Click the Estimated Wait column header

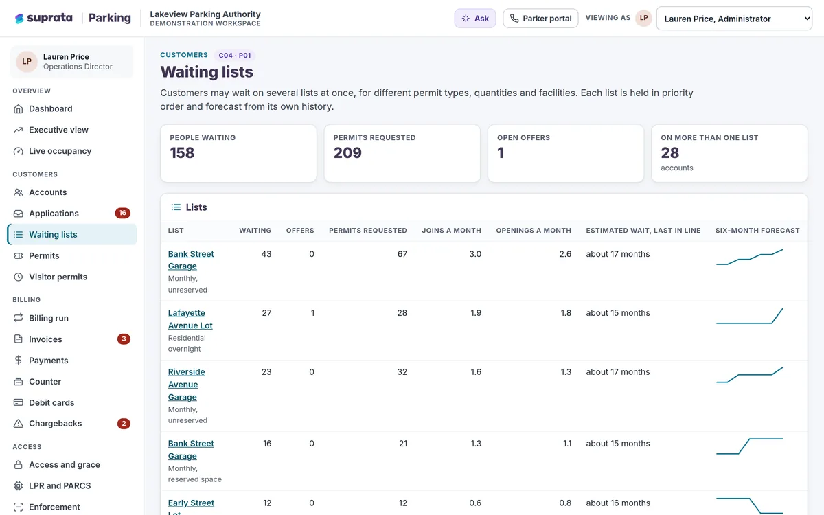(643, 231)
